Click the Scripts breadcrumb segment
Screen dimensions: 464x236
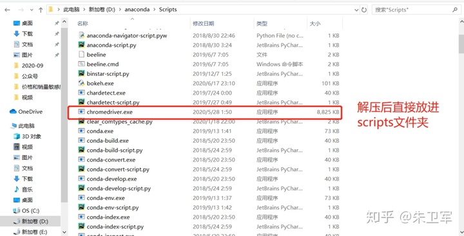(x=168, y=10)
